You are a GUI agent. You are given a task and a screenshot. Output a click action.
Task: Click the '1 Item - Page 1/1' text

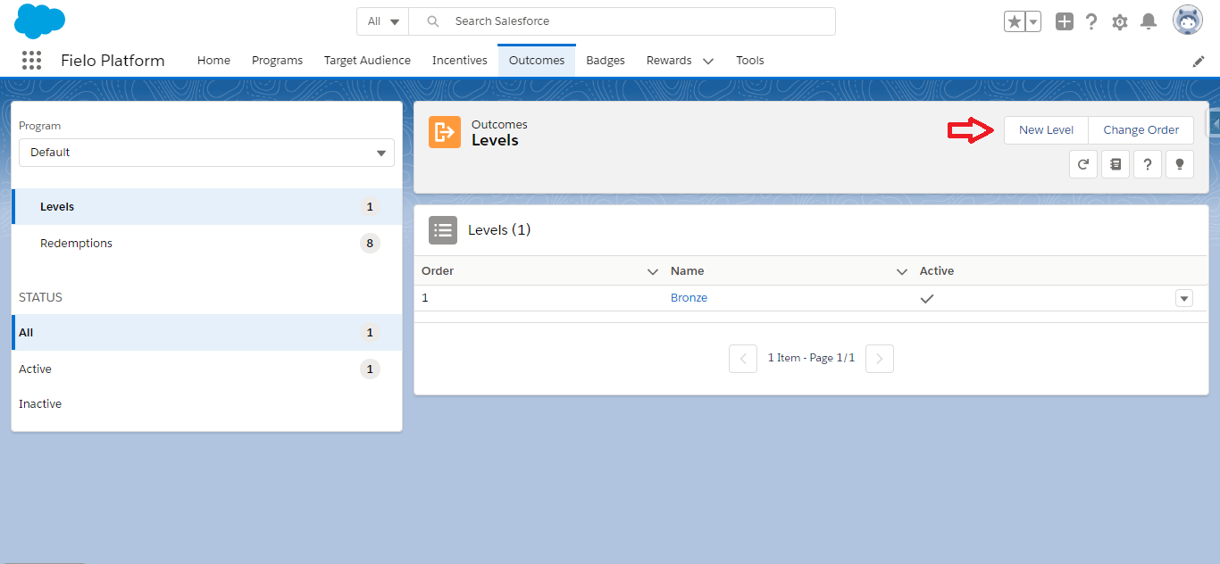click(811, 358)
